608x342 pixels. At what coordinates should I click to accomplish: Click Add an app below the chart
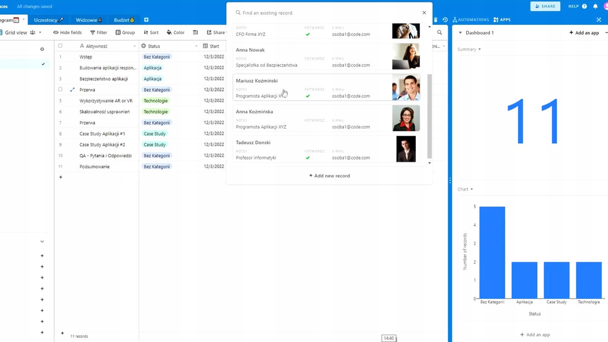coord(535,335)
